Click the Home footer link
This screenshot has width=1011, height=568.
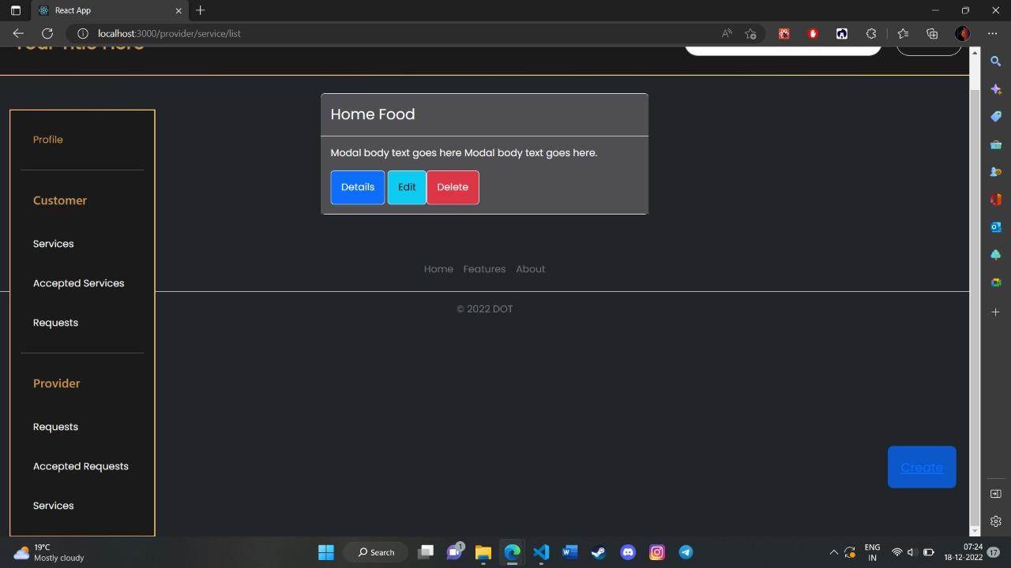pyautogui.click(x=438, y=269)
